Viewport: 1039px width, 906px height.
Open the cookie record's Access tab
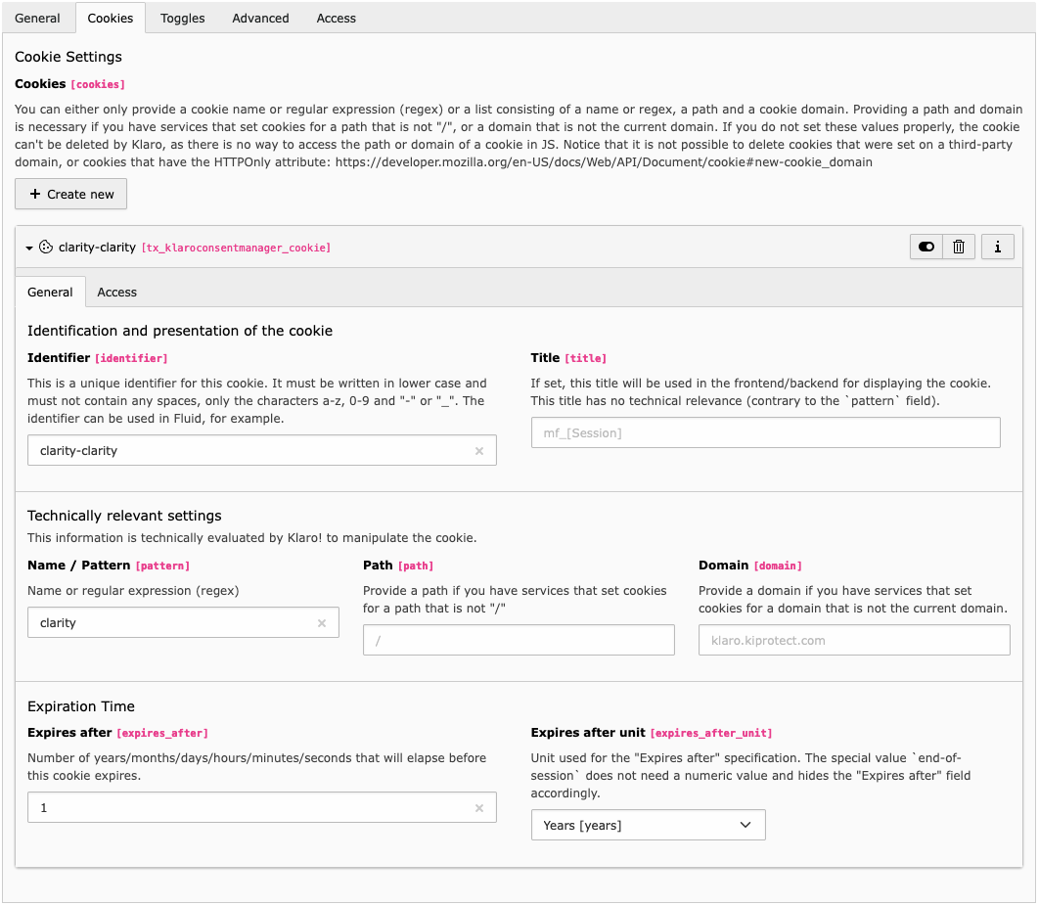[x=116, y=293]
